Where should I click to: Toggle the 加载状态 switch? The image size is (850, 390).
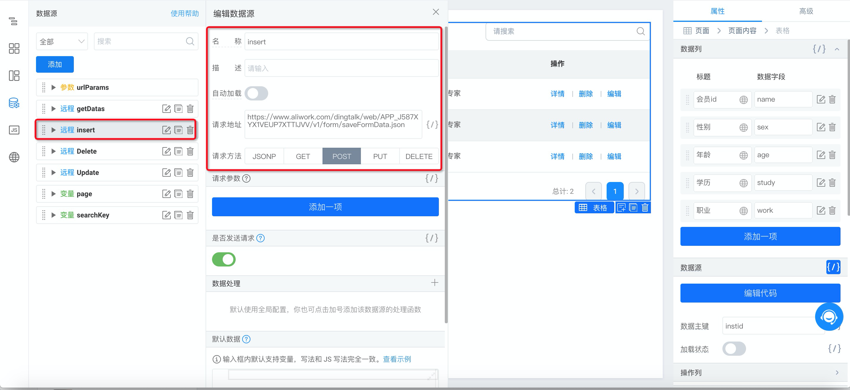[x=734, y=348]
